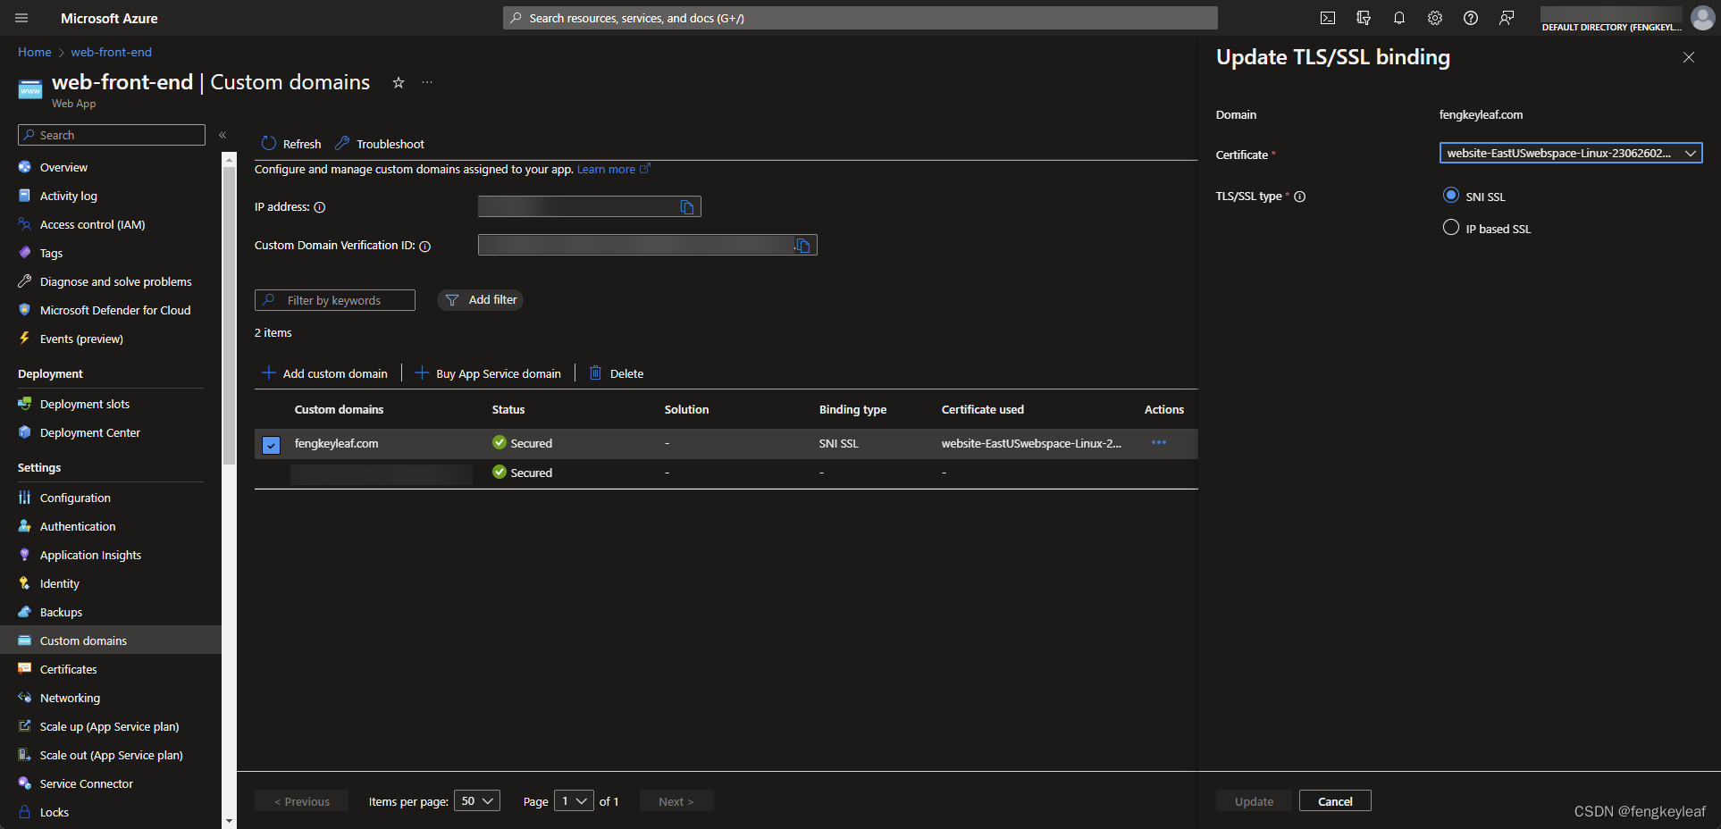This screenshot has height=829, width=1721.
Task: Open the feedback icon in top bar
Action: pos(1507,18)
